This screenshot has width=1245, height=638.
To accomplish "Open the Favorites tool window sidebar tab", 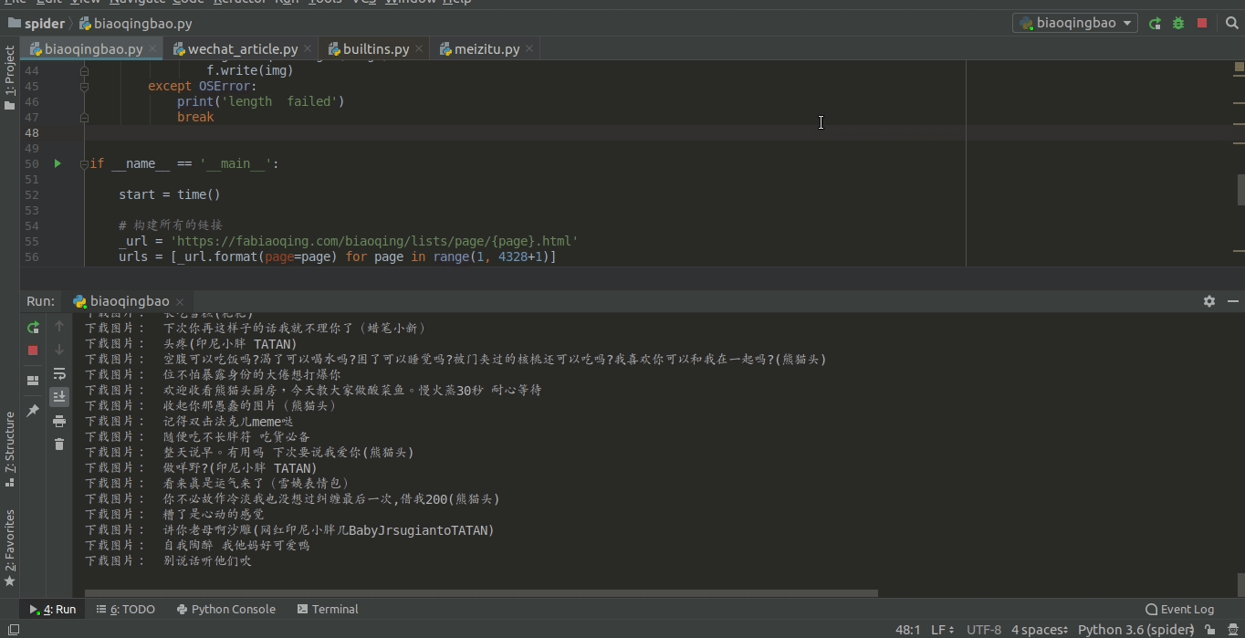I will [x=10, y=549].
